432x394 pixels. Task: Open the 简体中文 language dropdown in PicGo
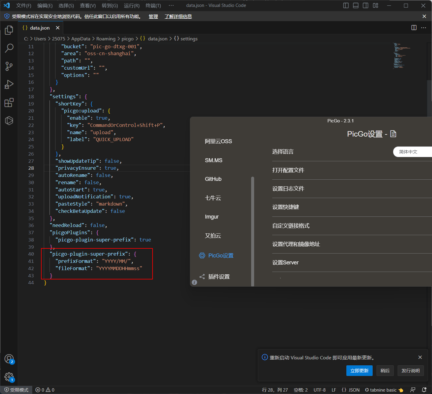(412, 152)
